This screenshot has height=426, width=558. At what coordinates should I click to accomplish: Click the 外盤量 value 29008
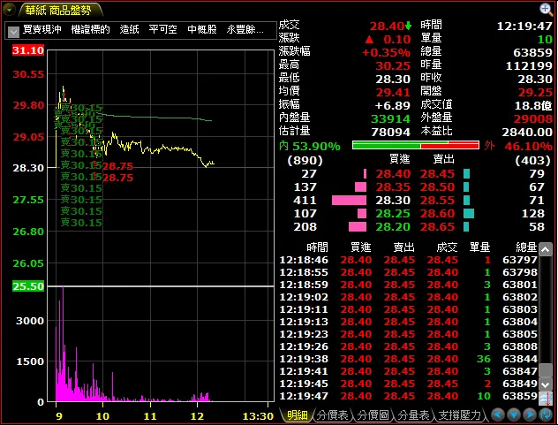click(x=532, y=119)
